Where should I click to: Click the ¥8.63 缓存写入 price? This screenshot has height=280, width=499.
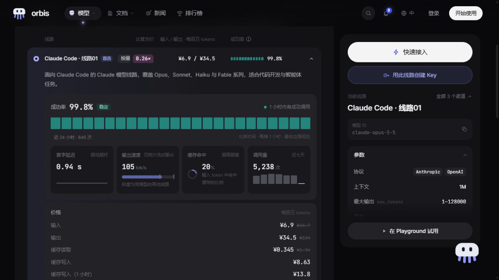click(301, 262)
